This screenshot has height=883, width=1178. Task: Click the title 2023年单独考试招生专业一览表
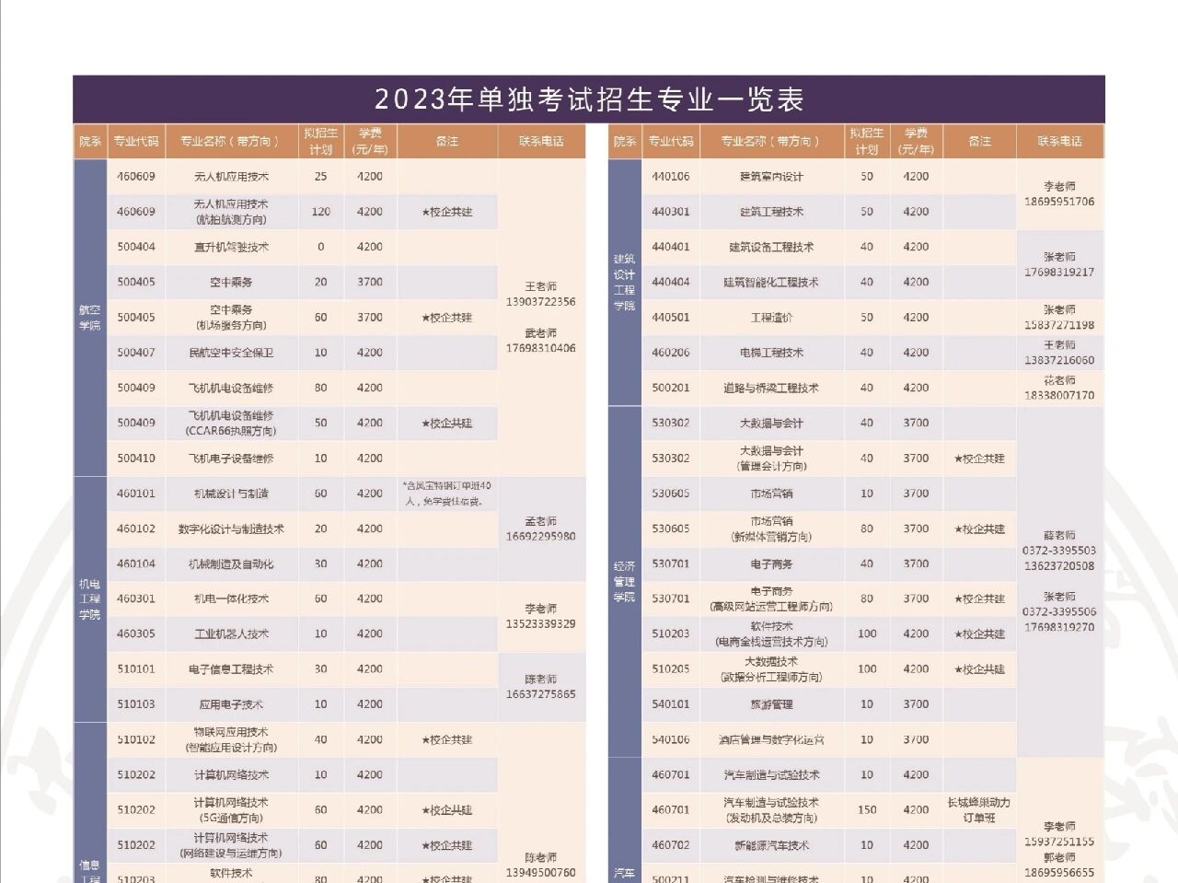[589, 99]
